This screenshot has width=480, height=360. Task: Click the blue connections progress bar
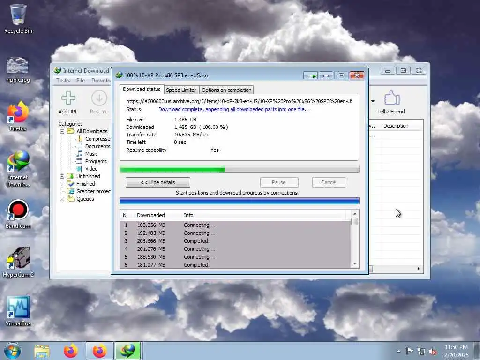[240, 201]
